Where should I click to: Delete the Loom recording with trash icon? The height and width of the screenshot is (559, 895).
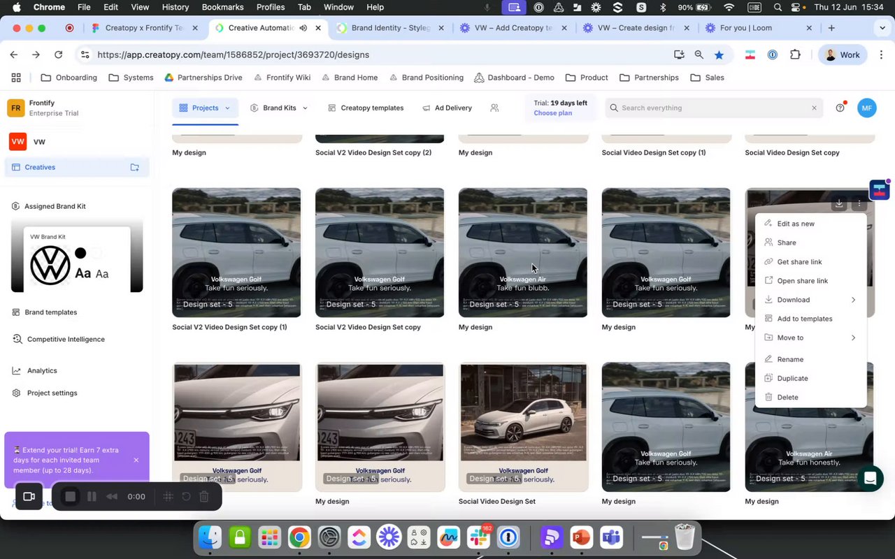point(204,497)
